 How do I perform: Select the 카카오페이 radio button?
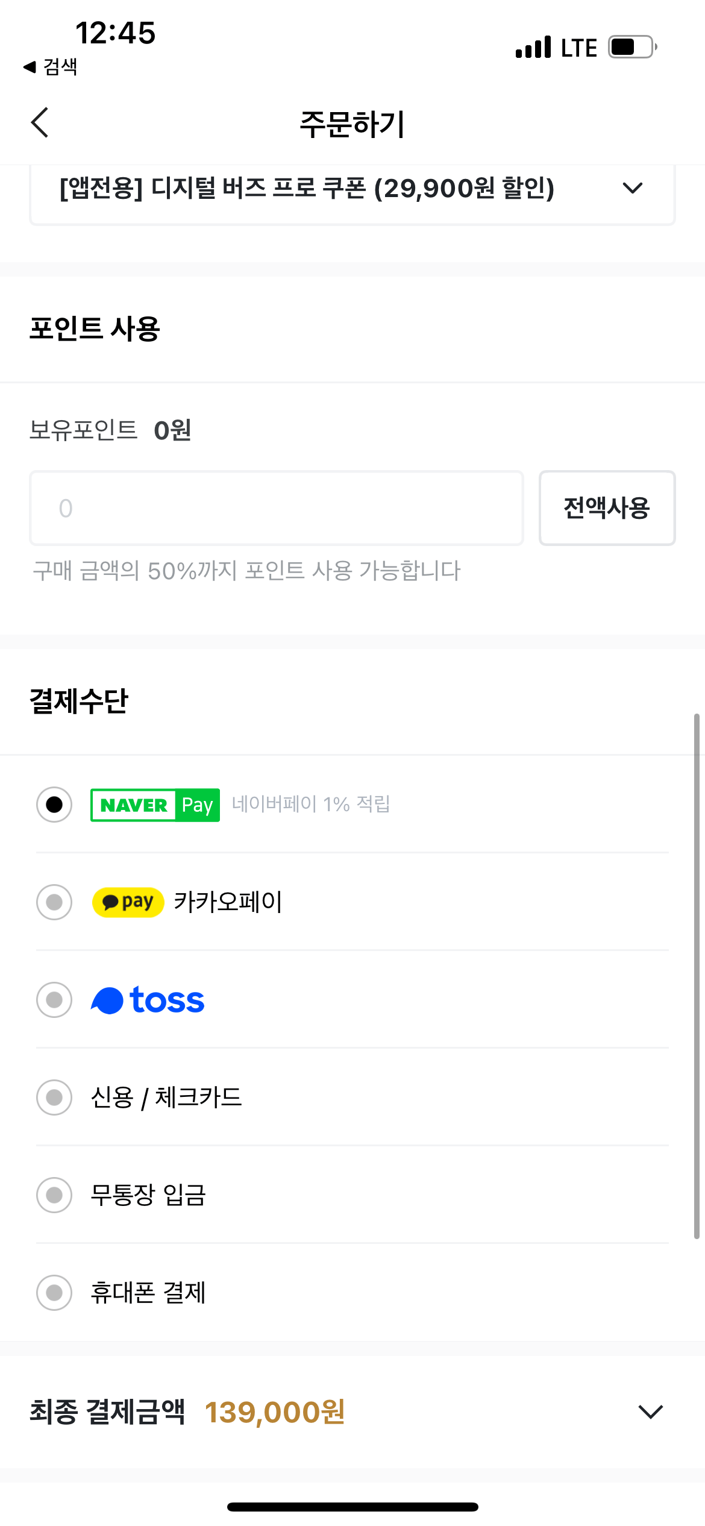tap(54, 902)
